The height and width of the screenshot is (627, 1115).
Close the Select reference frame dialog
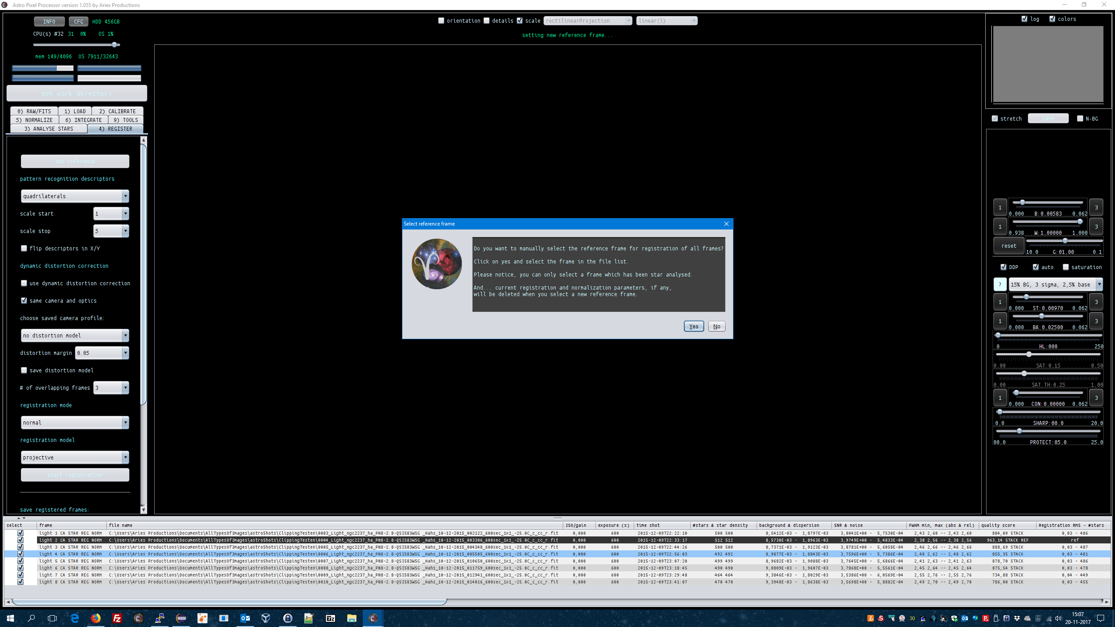pyautogui.click(x=726, y=224)
